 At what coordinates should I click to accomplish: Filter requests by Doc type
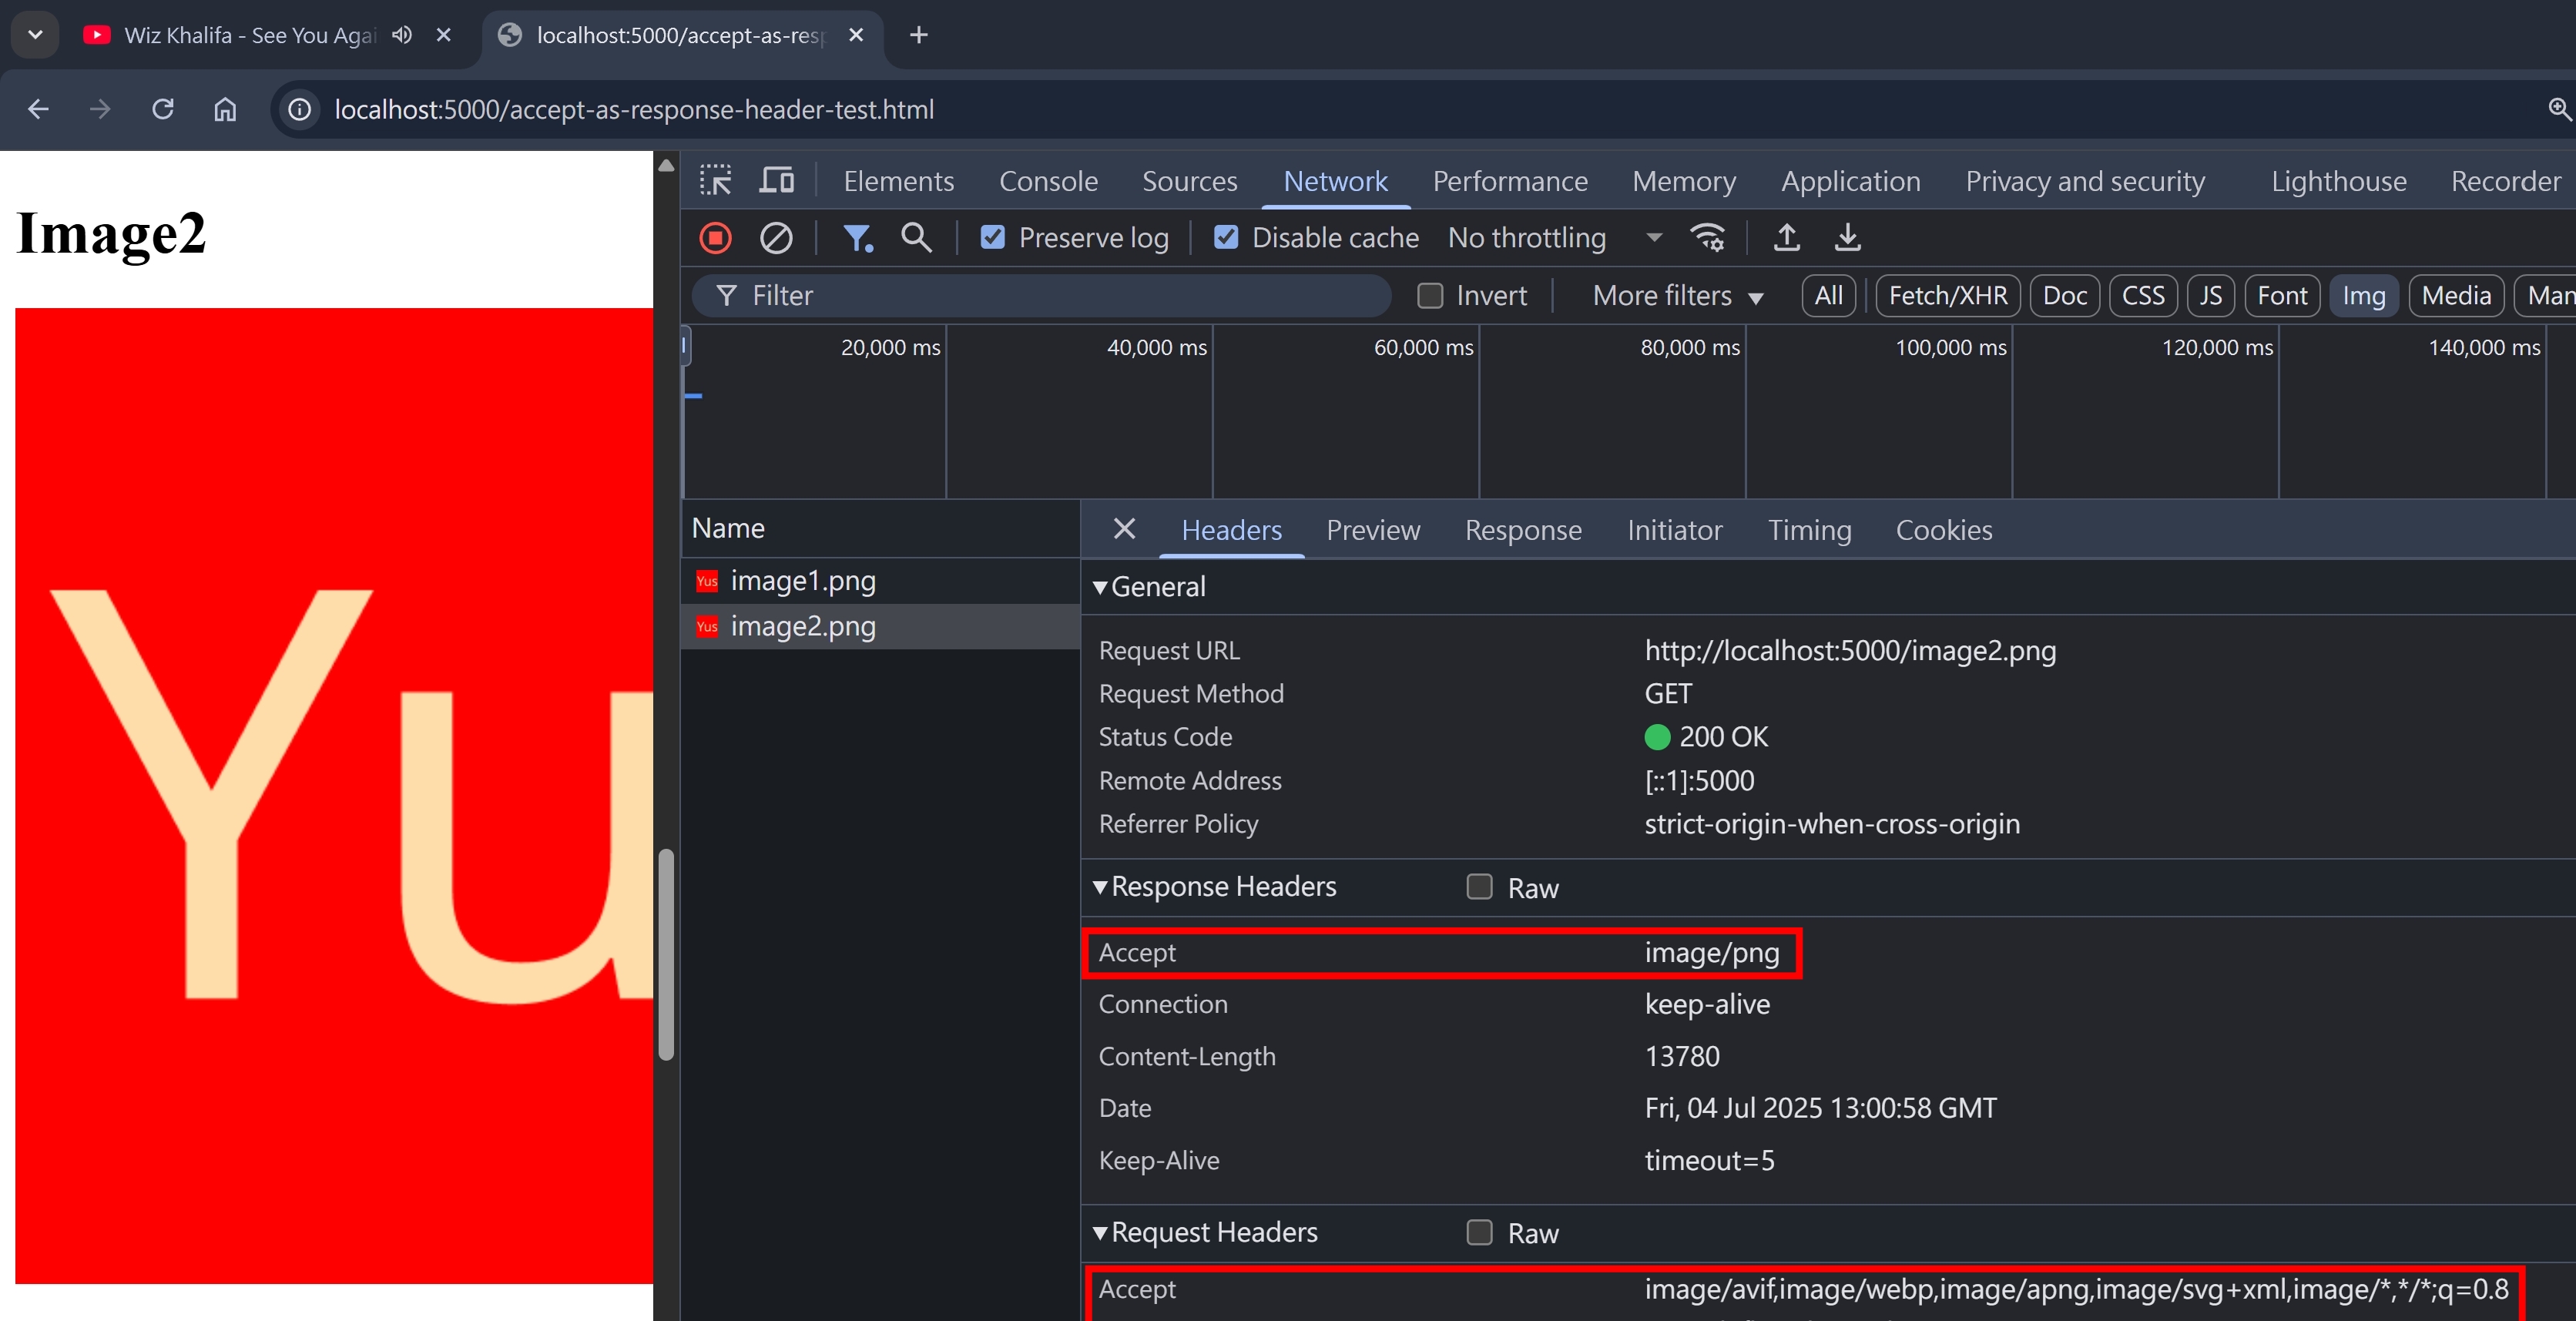point(2064,296)
